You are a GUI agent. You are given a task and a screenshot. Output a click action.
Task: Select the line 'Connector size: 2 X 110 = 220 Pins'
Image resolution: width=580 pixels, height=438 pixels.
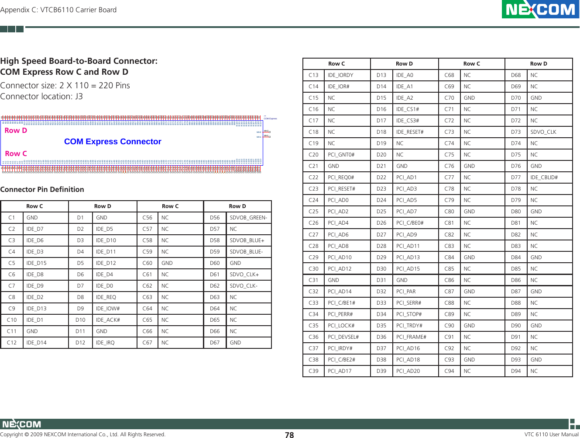click(x=65, y=85)
